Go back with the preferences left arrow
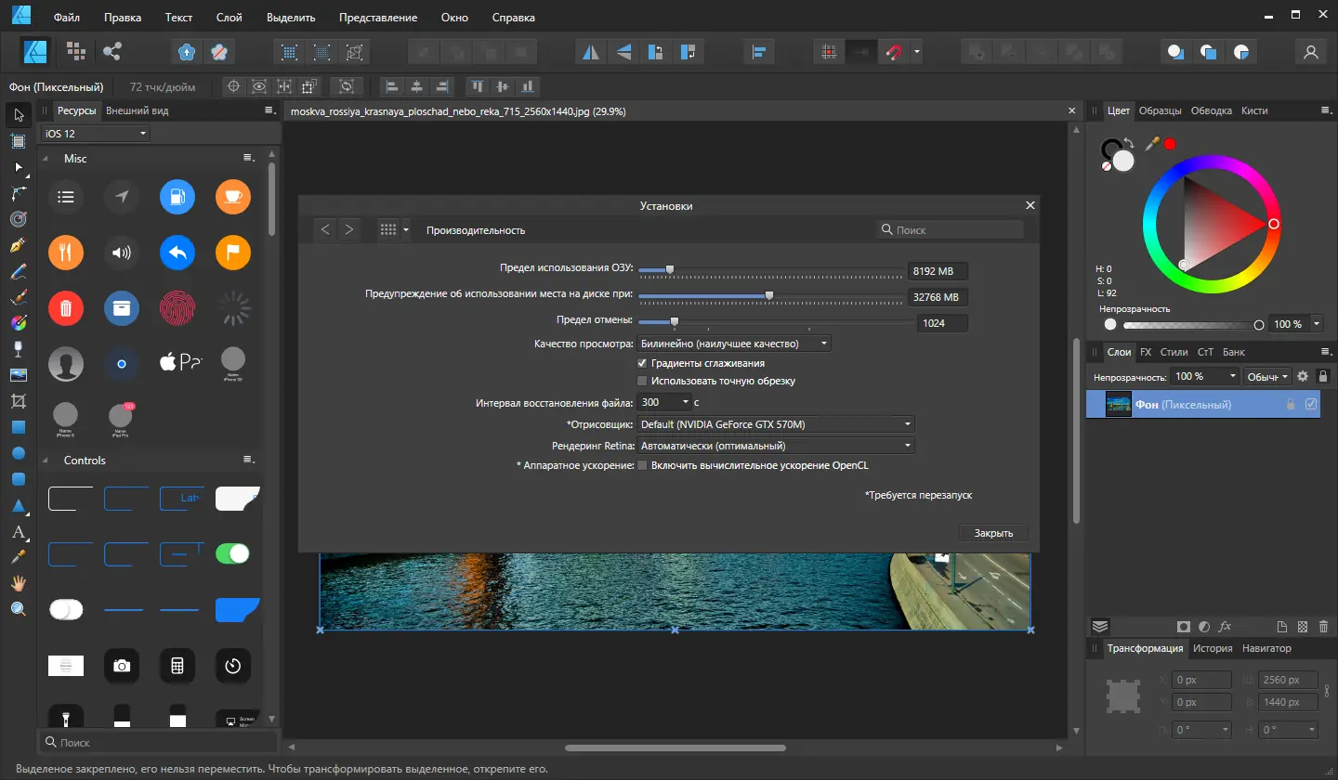Viewport: 1338px width, 780px height. pos(324,229)
